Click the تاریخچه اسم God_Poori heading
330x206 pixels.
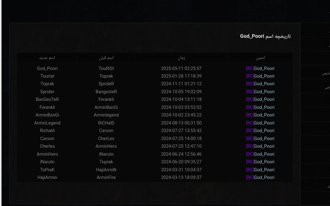click(265, 36)
